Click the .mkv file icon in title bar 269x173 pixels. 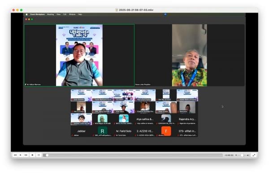(117, 10)
